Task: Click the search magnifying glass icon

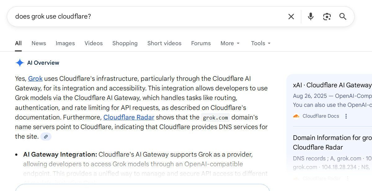Action: [343, 16]
